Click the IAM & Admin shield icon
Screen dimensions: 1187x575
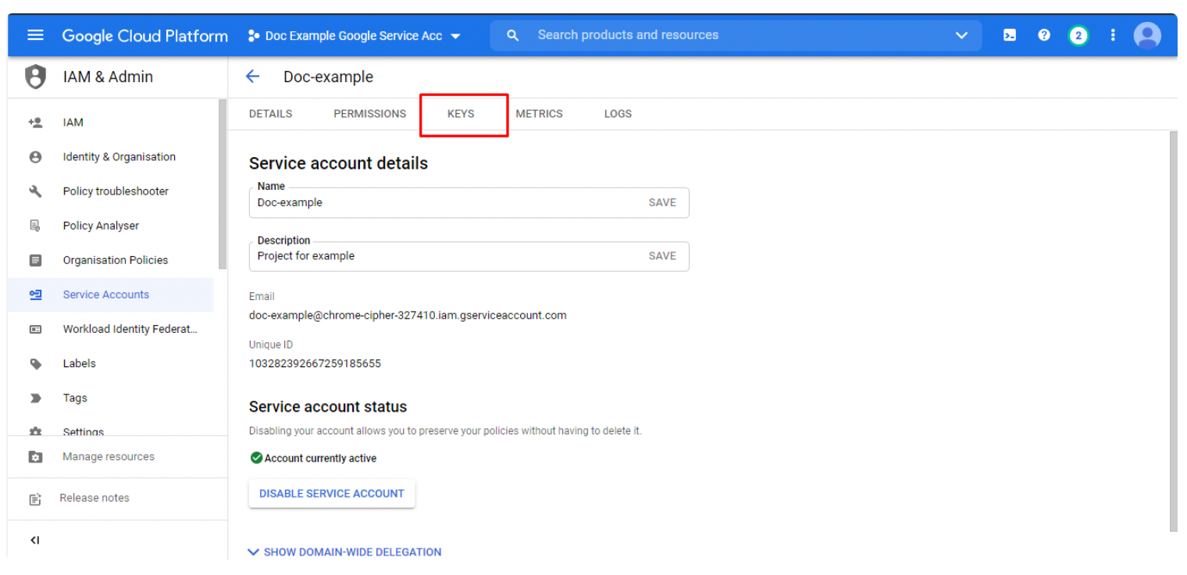pos(35,77)
